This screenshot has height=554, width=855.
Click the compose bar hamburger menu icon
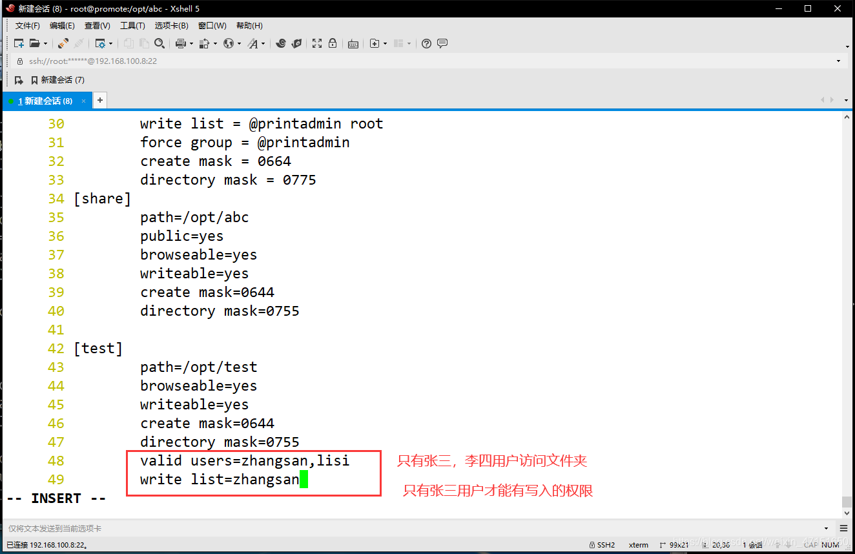coord(843,528)
